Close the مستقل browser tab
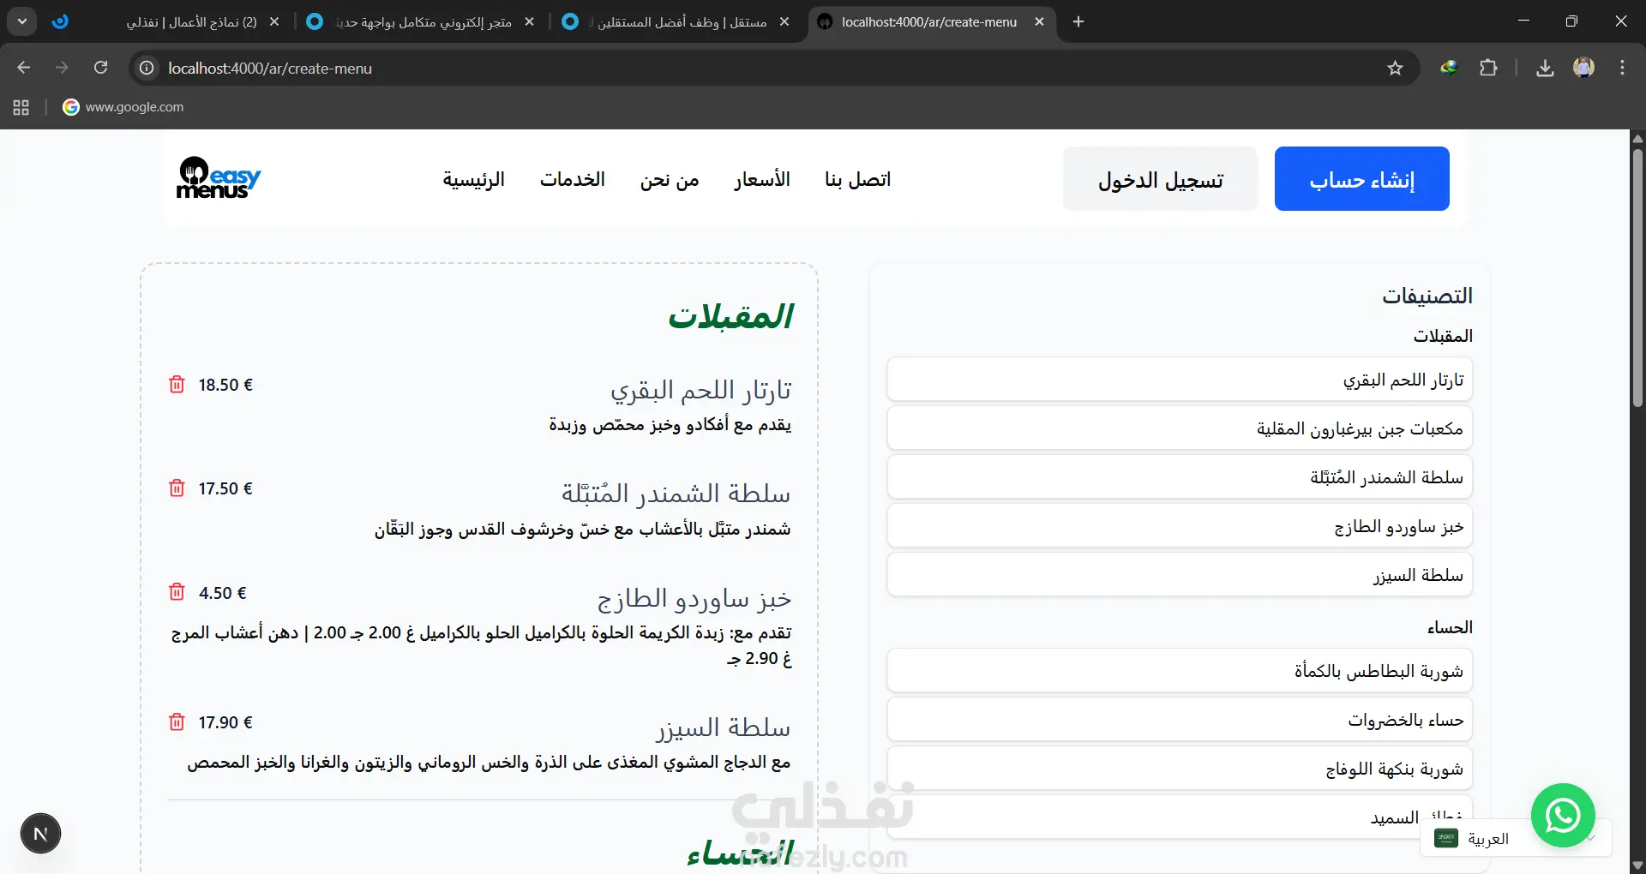 784,22
